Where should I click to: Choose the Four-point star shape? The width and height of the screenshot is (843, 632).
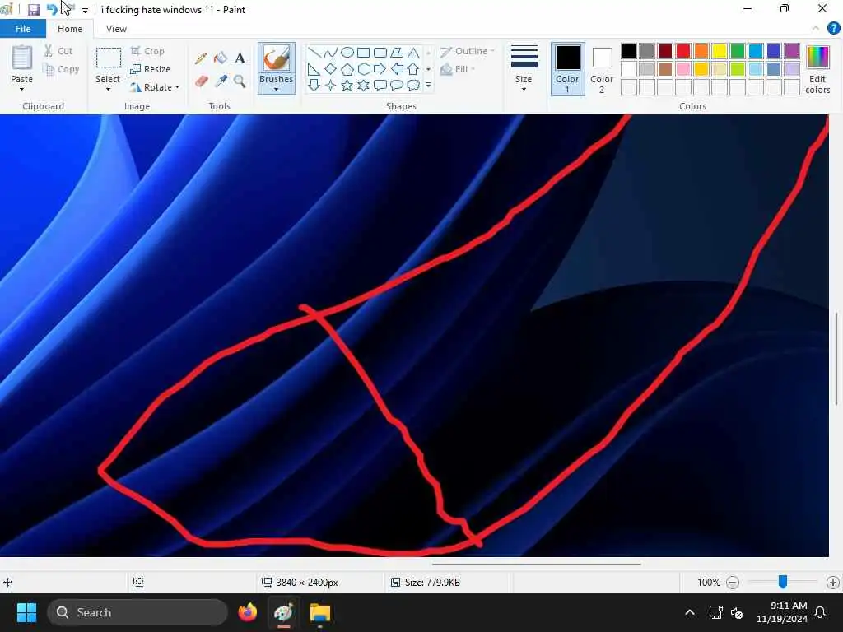pyautogui.click(x=331, y=85)
